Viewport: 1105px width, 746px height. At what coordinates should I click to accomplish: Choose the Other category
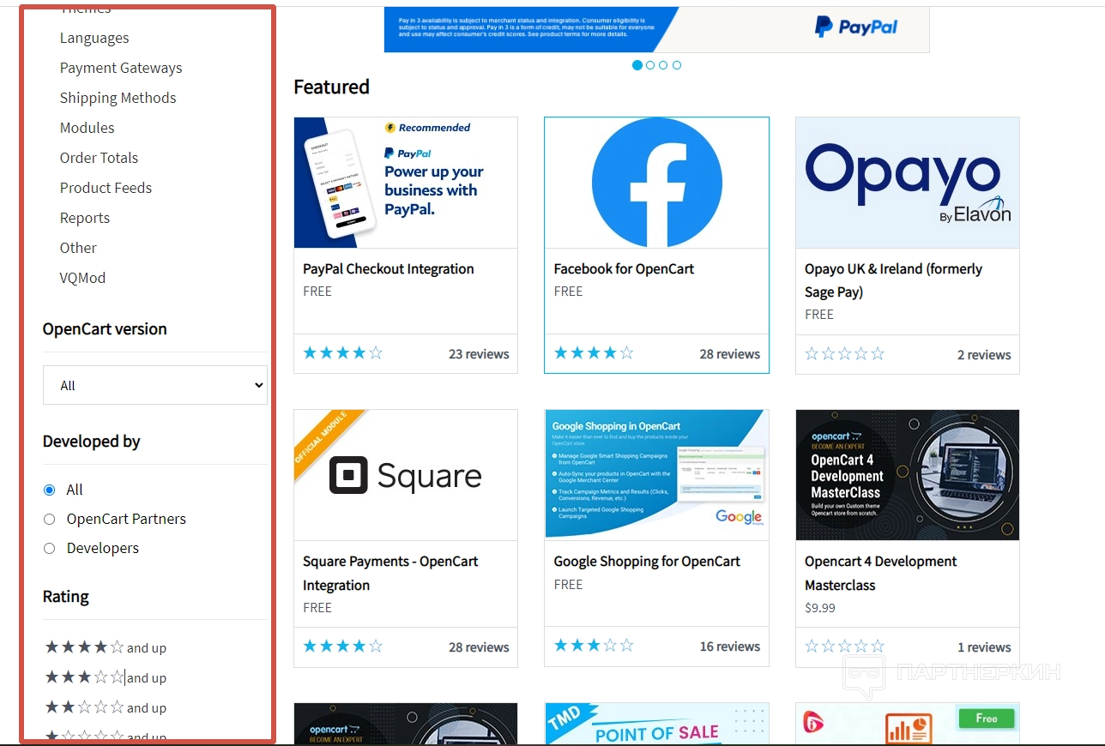tap(78, 248)
